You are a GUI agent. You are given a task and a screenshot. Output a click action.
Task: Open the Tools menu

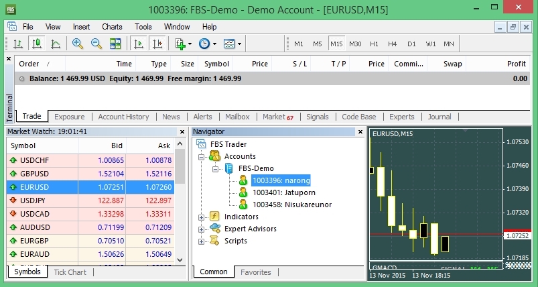[x=143, y=27]
